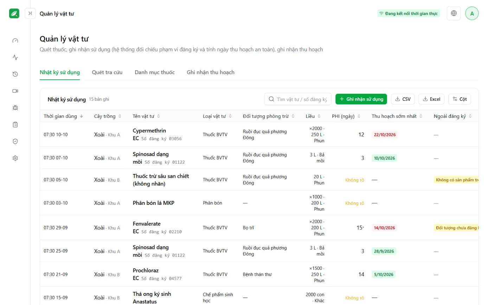Sort by Cây trồng column header

[x=108, y=116]
